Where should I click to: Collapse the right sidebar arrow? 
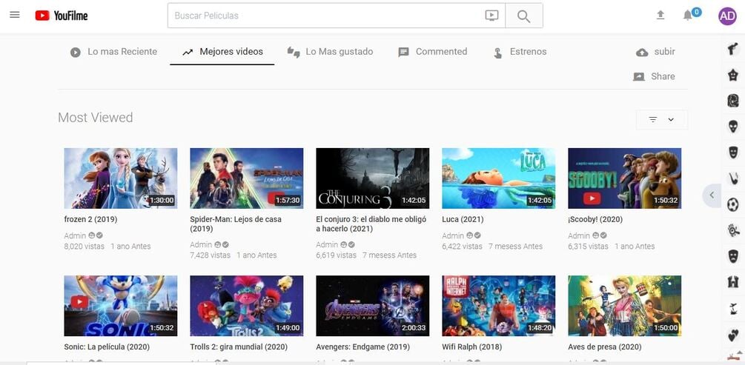712,195
